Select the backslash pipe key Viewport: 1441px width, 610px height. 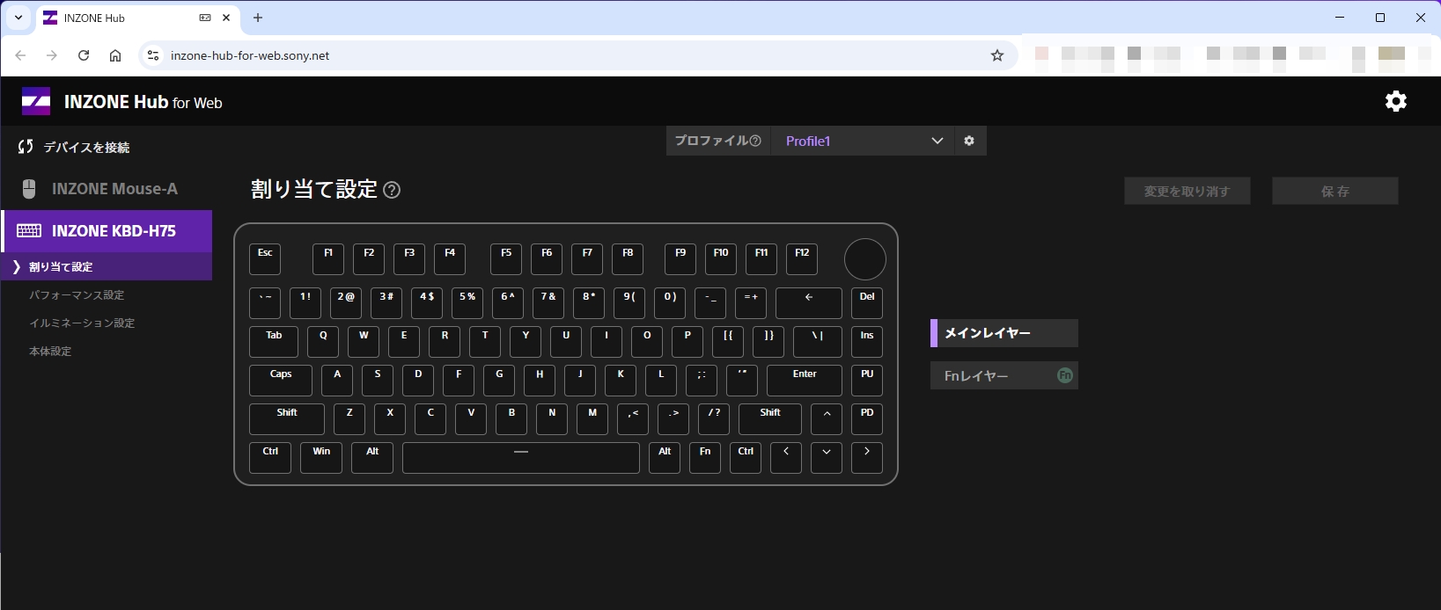(x=818, y=342)
